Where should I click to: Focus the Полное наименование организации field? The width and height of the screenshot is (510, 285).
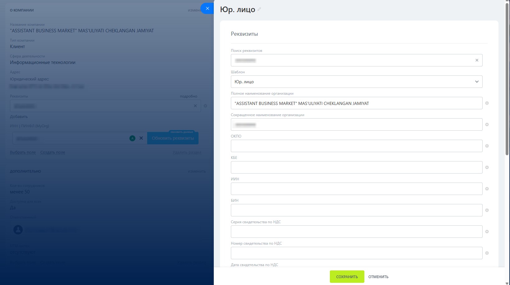pos(357,103)
